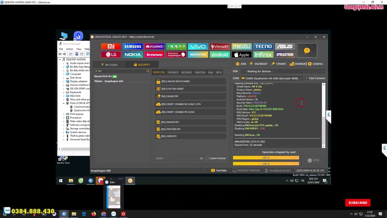The width and height of the screenshot is (387, 218).
Task: Browse firehose file with folder icon
Action: [x=201, y=158]
